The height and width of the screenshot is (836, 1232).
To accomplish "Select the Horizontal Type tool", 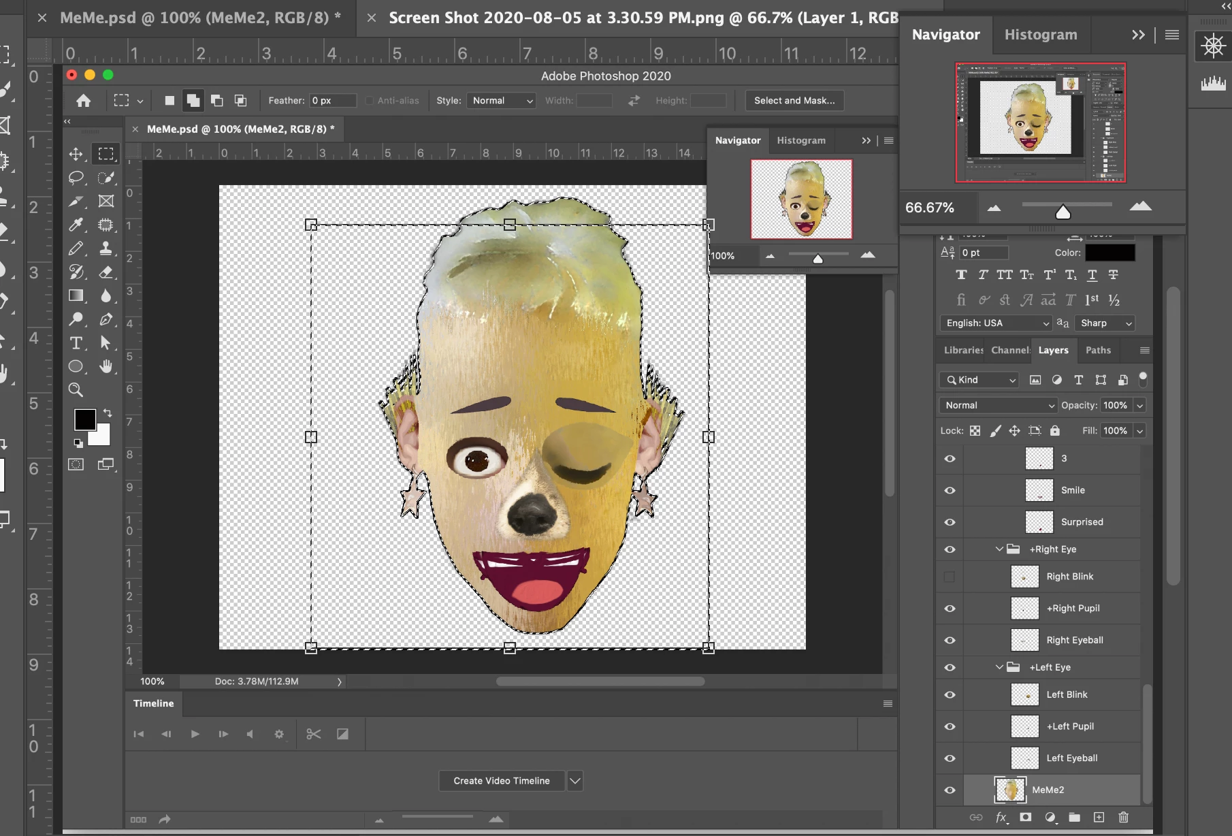I will (x=76, y=343).
